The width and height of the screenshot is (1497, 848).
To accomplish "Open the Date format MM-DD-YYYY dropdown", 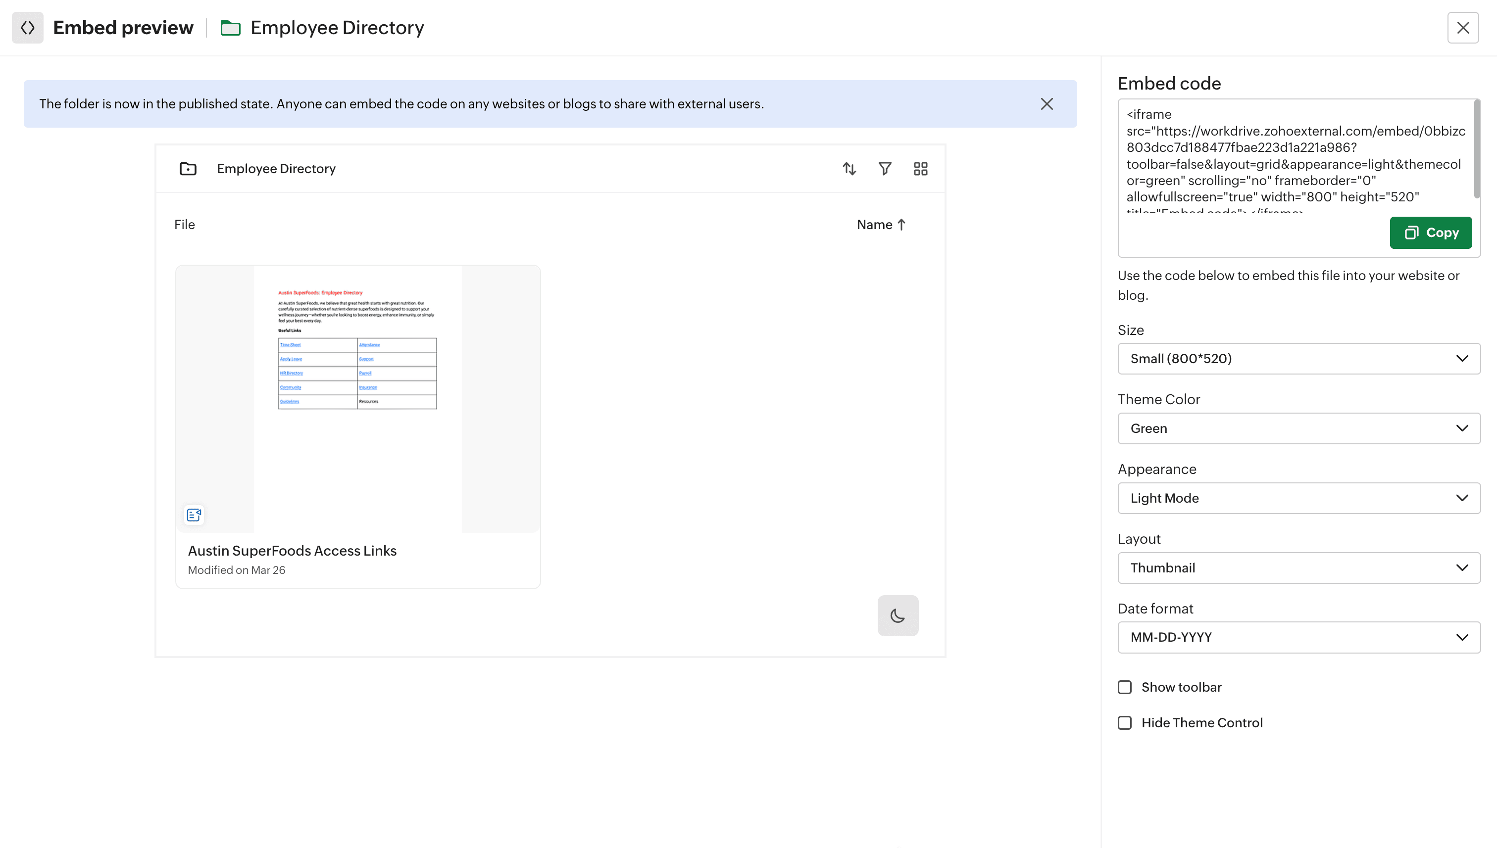I will point(1298,637).
